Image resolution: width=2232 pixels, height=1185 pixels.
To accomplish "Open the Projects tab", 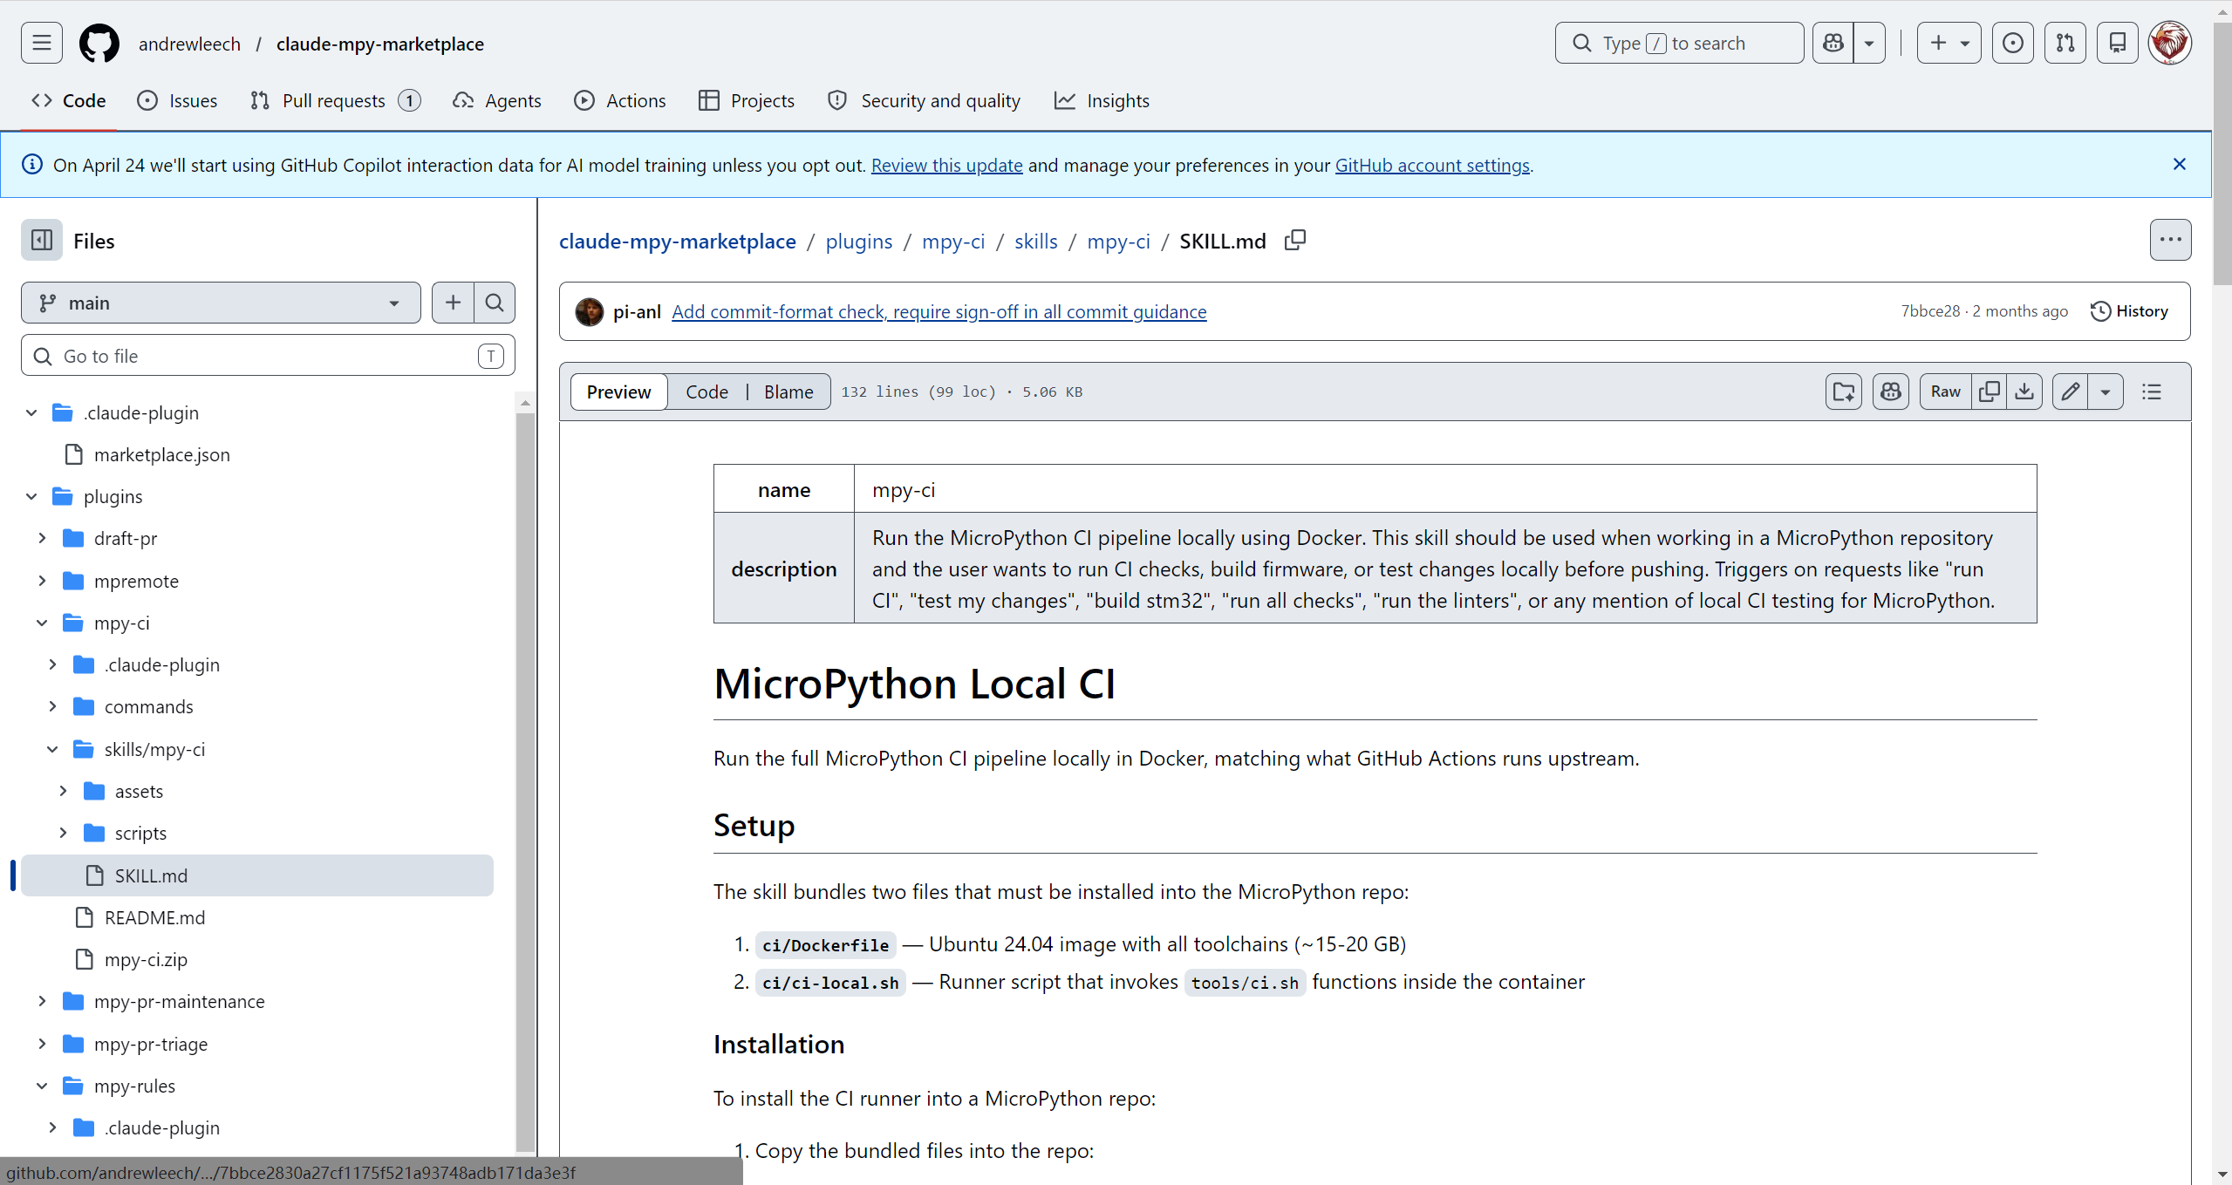I will click(747, 100).
